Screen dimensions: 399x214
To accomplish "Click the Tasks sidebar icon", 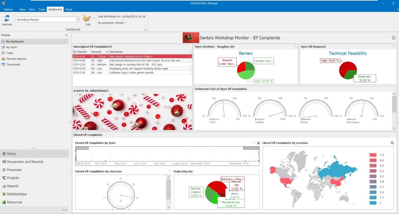I will (3, 53).
